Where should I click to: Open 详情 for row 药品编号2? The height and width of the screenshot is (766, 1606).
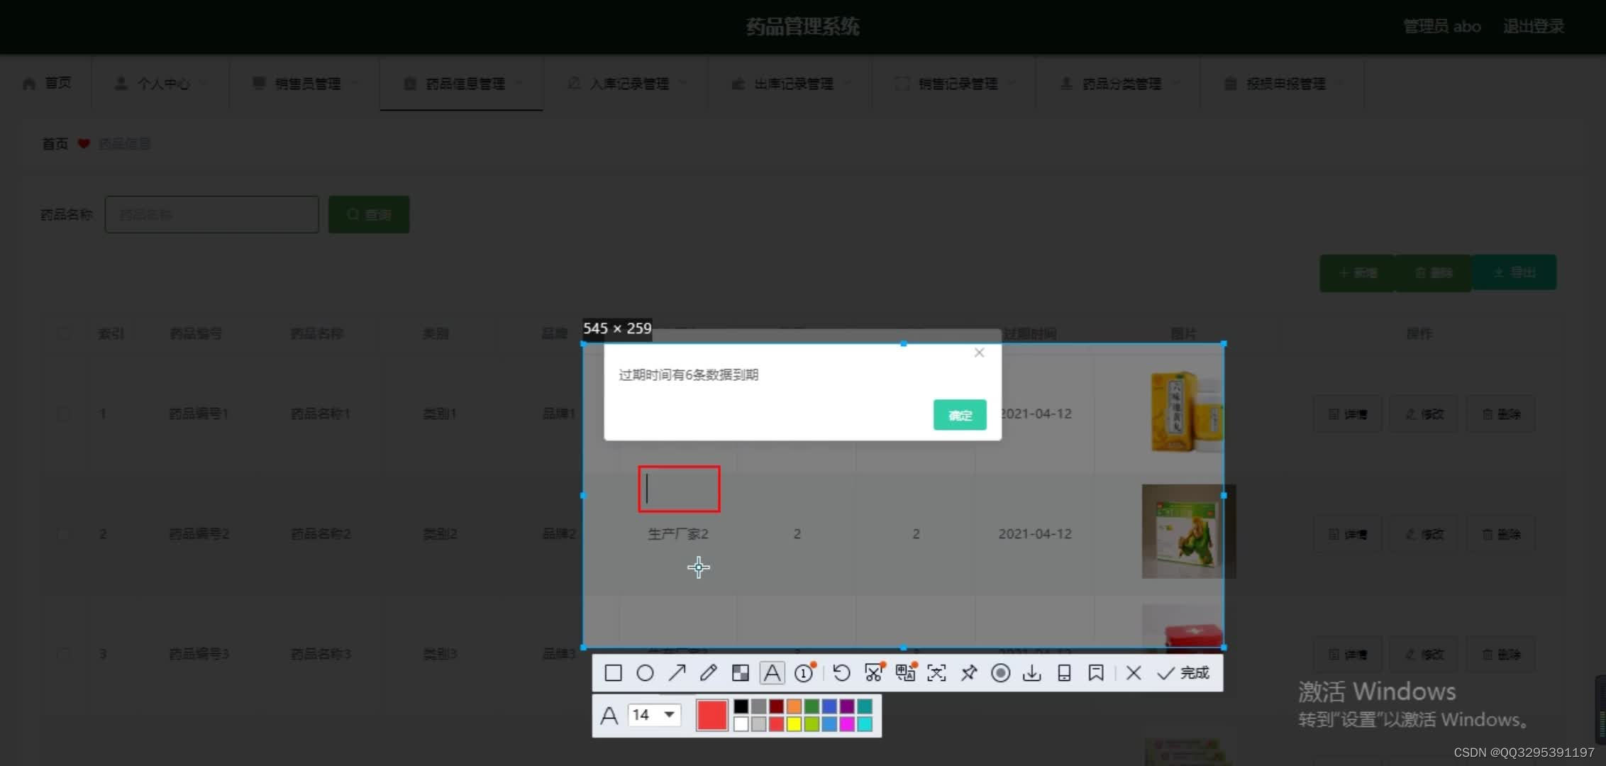[x=1348, y=533]
